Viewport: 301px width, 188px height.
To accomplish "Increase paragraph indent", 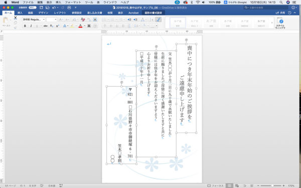I will point(135,20).
